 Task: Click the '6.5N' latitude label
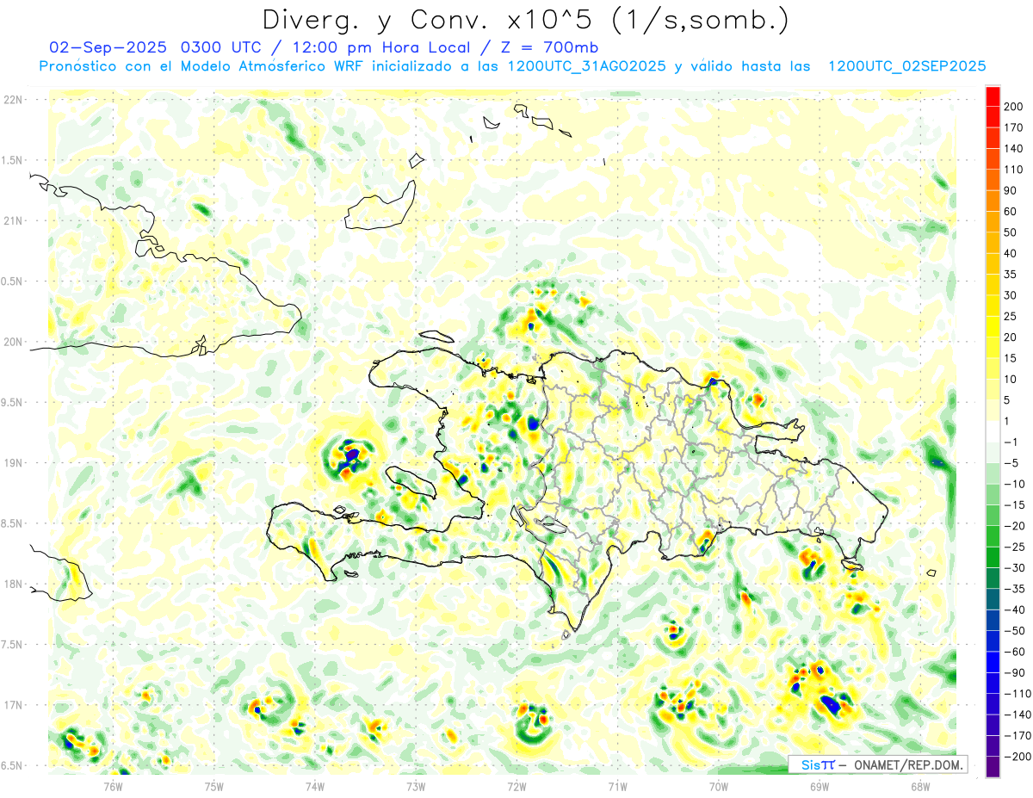tap(12, 765)
